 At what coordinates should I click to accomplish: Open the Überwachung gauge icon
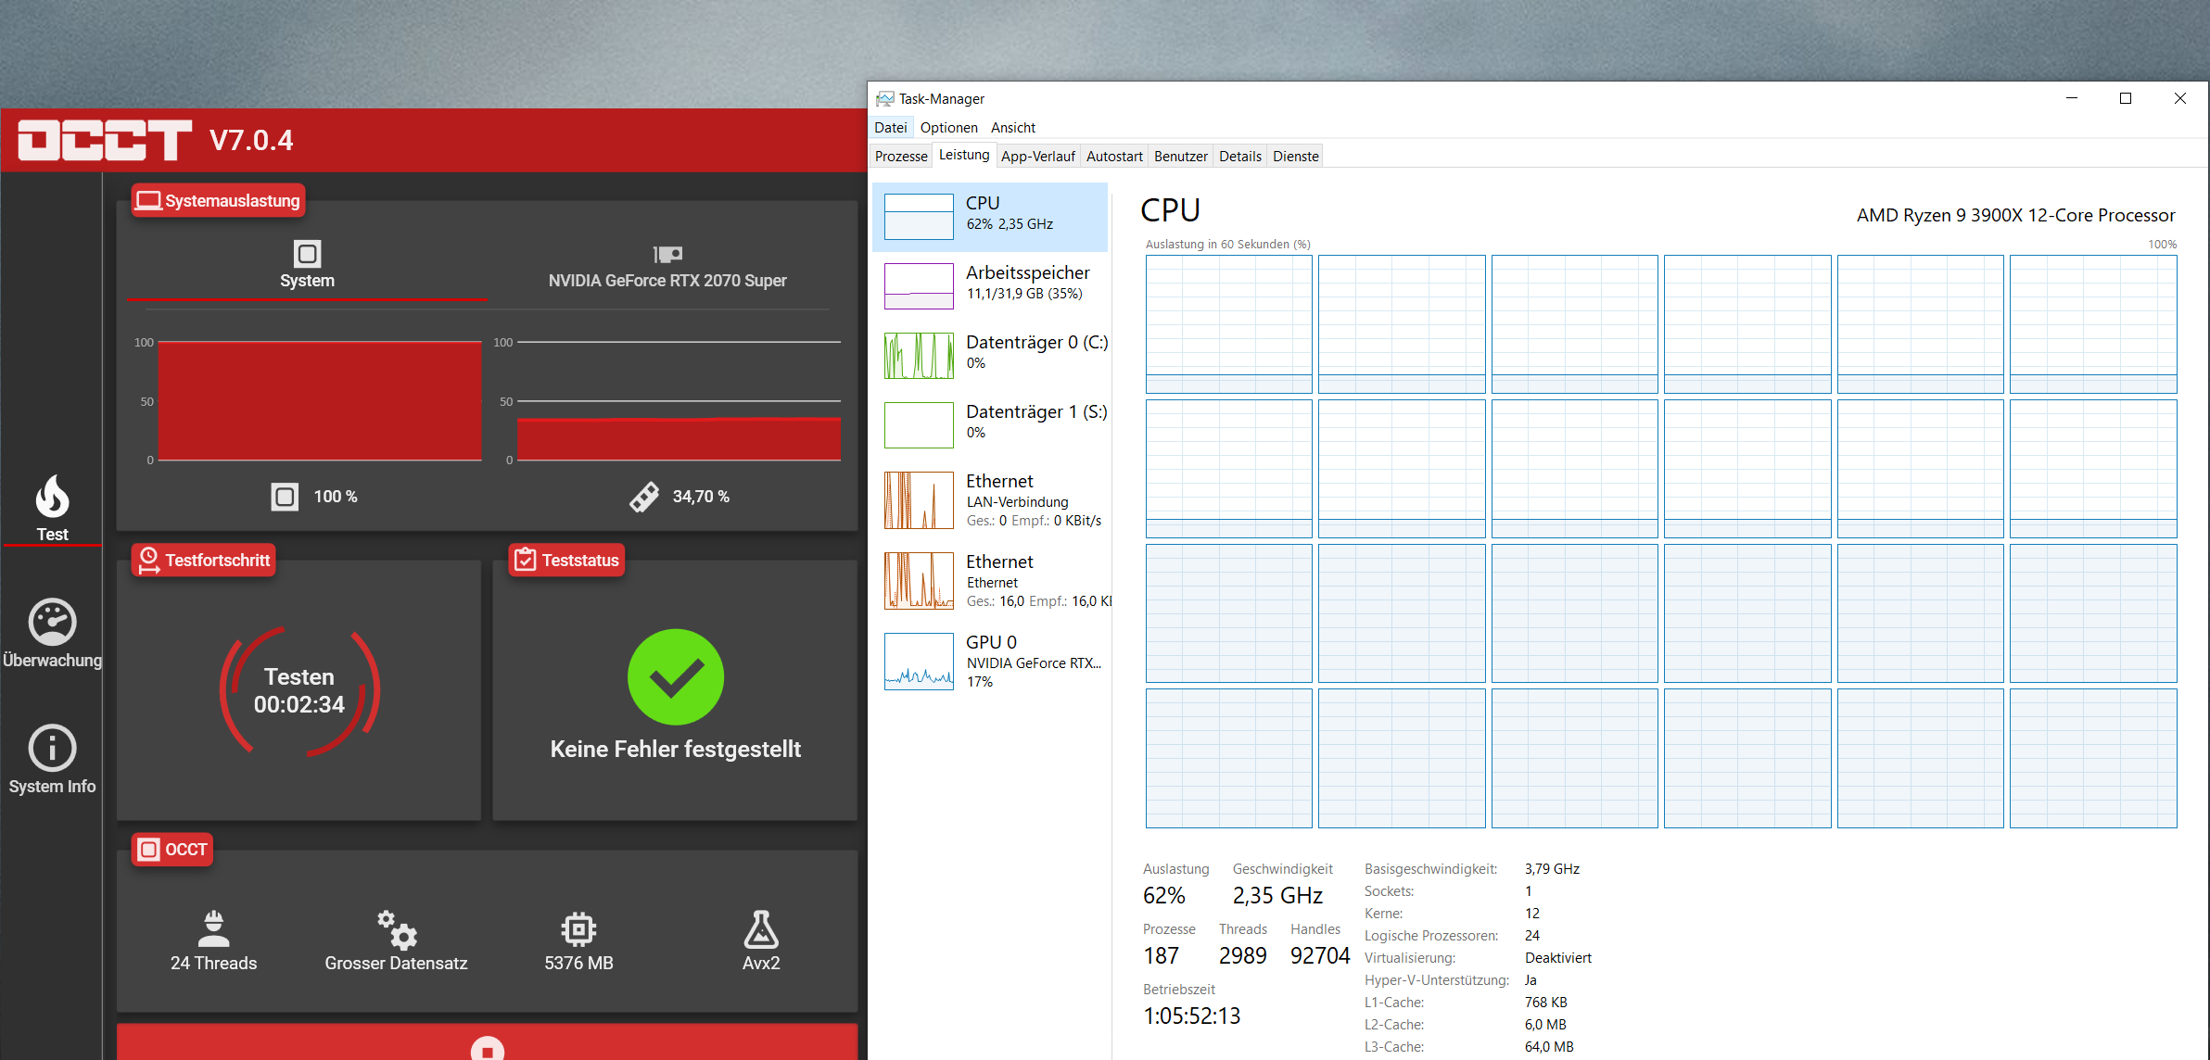coord(52,622)
